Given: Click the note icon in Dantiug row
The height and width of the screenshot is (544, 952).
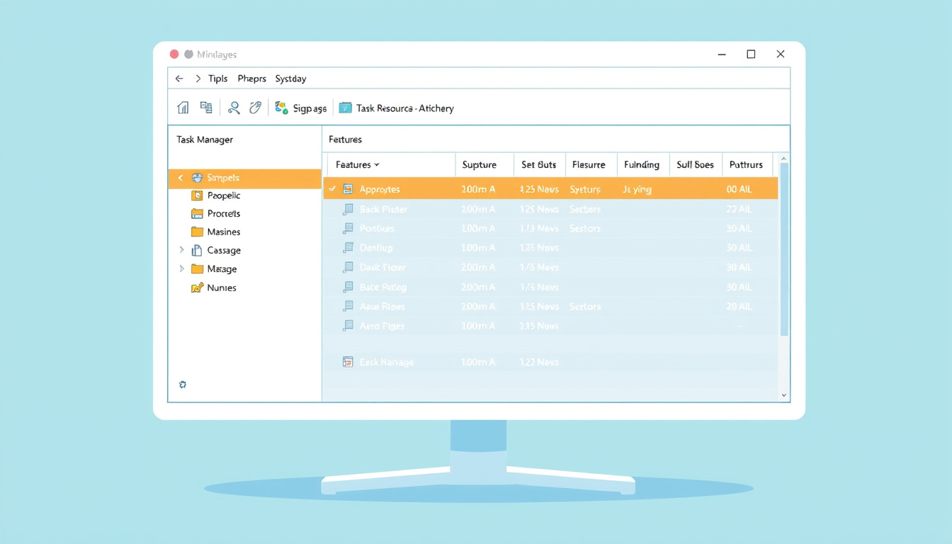Looking at the screenshot, I should point(348,248).
